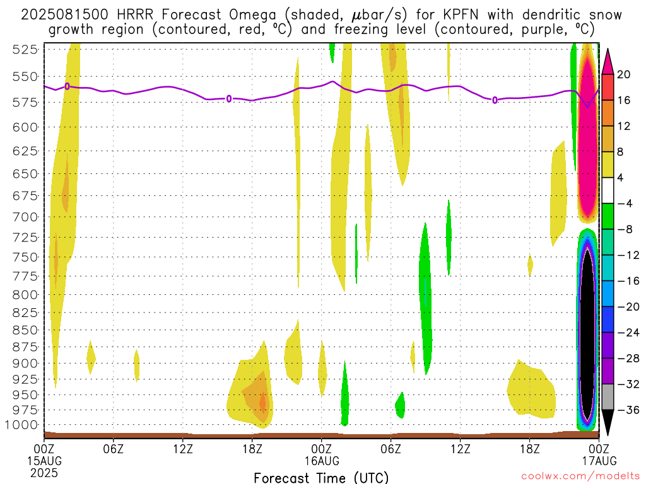Click the 925 pressure level label

click(25, 379)
